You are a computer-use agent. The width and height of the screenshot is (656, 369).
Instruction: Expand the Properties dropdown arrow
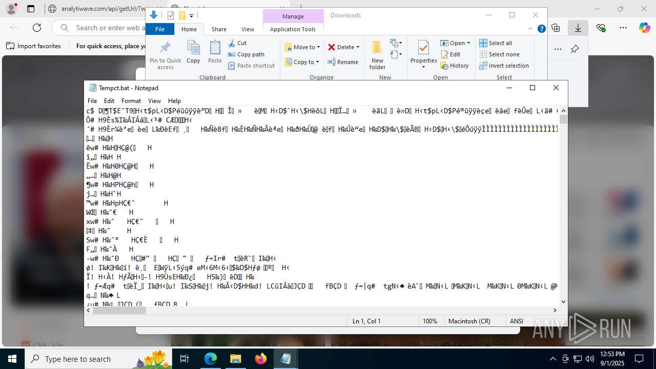423,67
